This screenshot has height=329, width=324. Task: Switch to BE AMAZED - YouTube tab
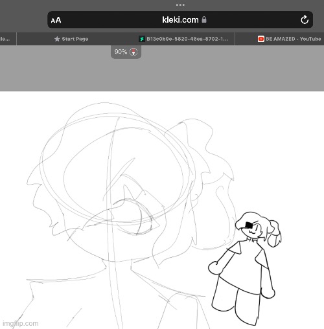(289, 39)
